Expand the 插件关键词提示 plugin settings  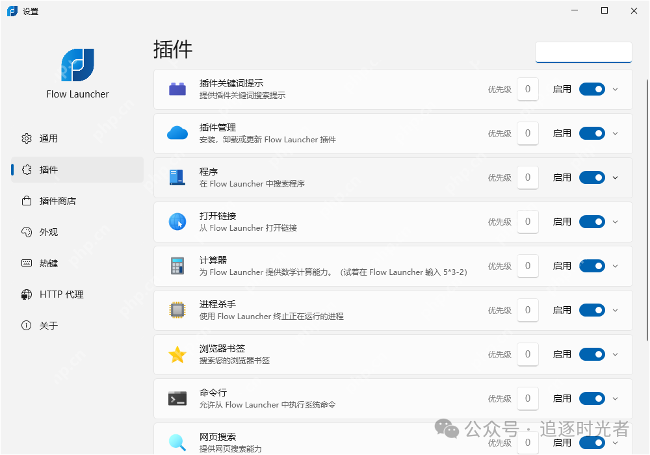pyautogui.click(x=615, y=89)
